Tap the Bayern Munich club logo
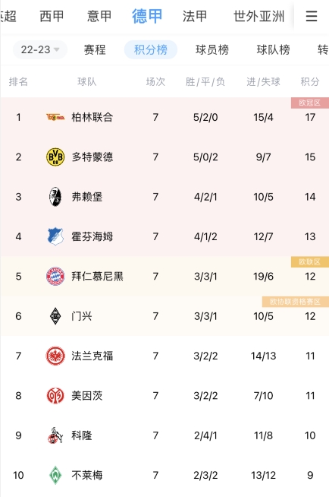 [x=55, y=276]
